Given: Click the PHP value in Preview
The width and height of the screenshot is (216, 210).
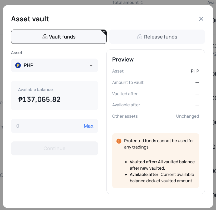Looking at the screenshot, I should [x=195, y=71].
